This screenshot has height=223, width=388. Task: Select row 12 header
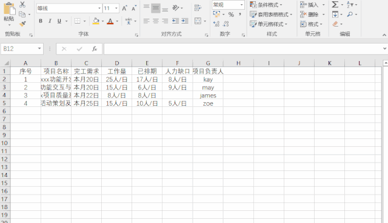[x=4, y=159]
